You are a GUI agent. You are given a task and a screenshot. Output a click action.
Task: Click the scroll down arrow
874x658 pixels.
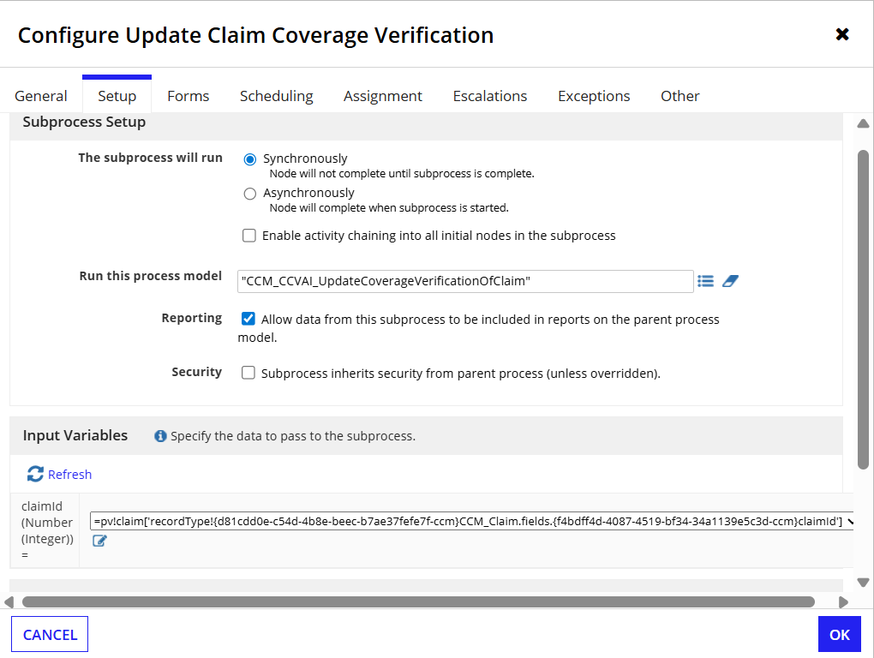pyautogui.click(x=864, y=583)
